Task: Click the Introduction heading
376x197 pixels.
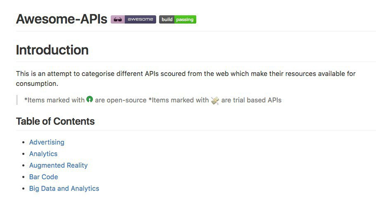Action: click(x=52, y=50)
